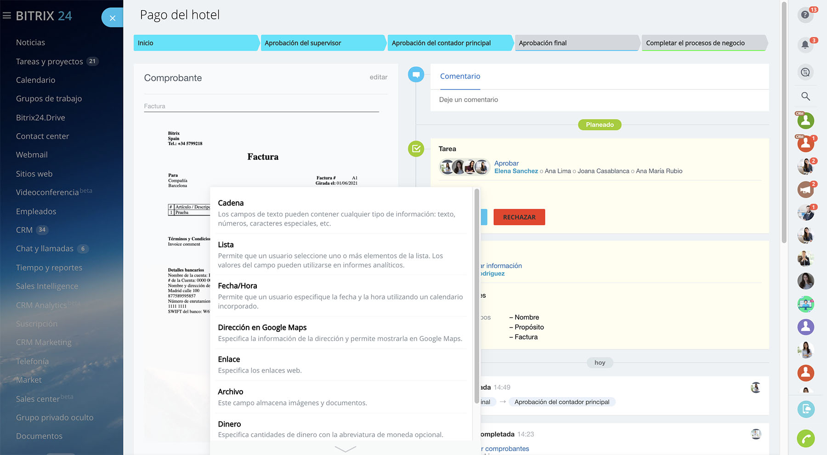This screenshot has height=455, width=827.
Task: Expand the field type list with bottom chevron
Action: pos(345,449)
